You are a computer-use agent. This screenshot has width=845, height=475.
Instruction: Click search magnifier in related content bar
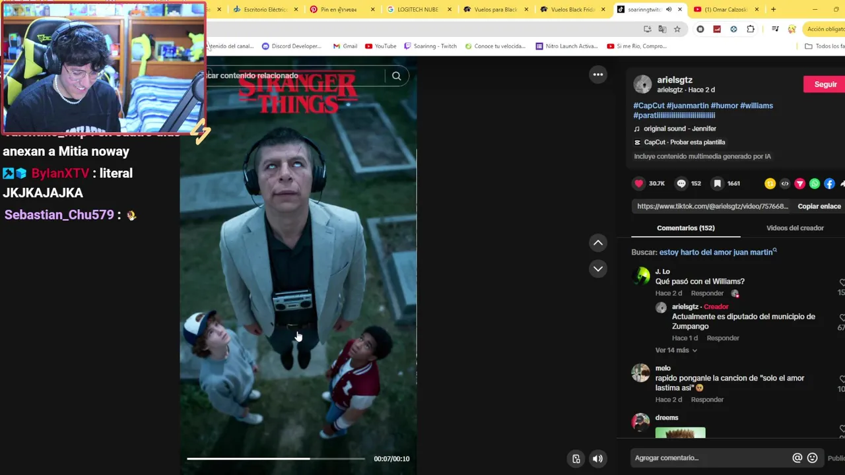click(396, 76)
